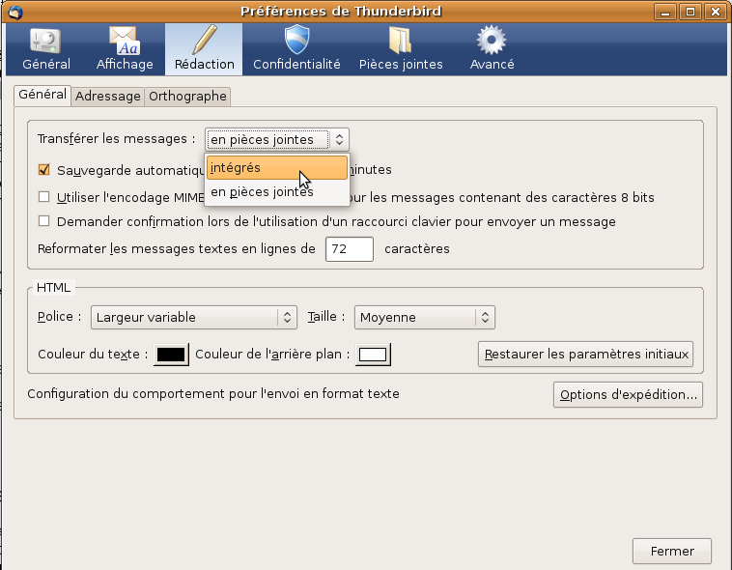Close the window via title bar X

716,12
